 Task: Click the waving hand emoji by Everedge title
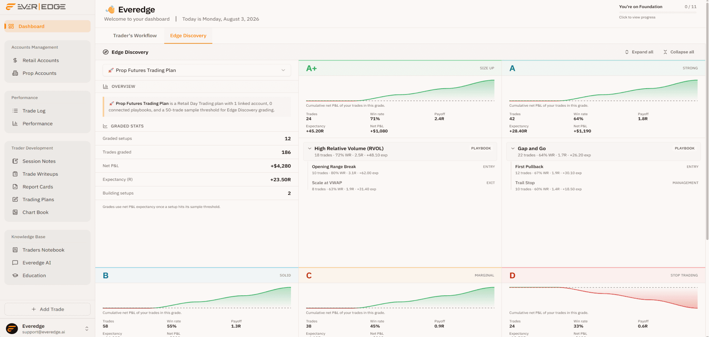tap(110, 10)
